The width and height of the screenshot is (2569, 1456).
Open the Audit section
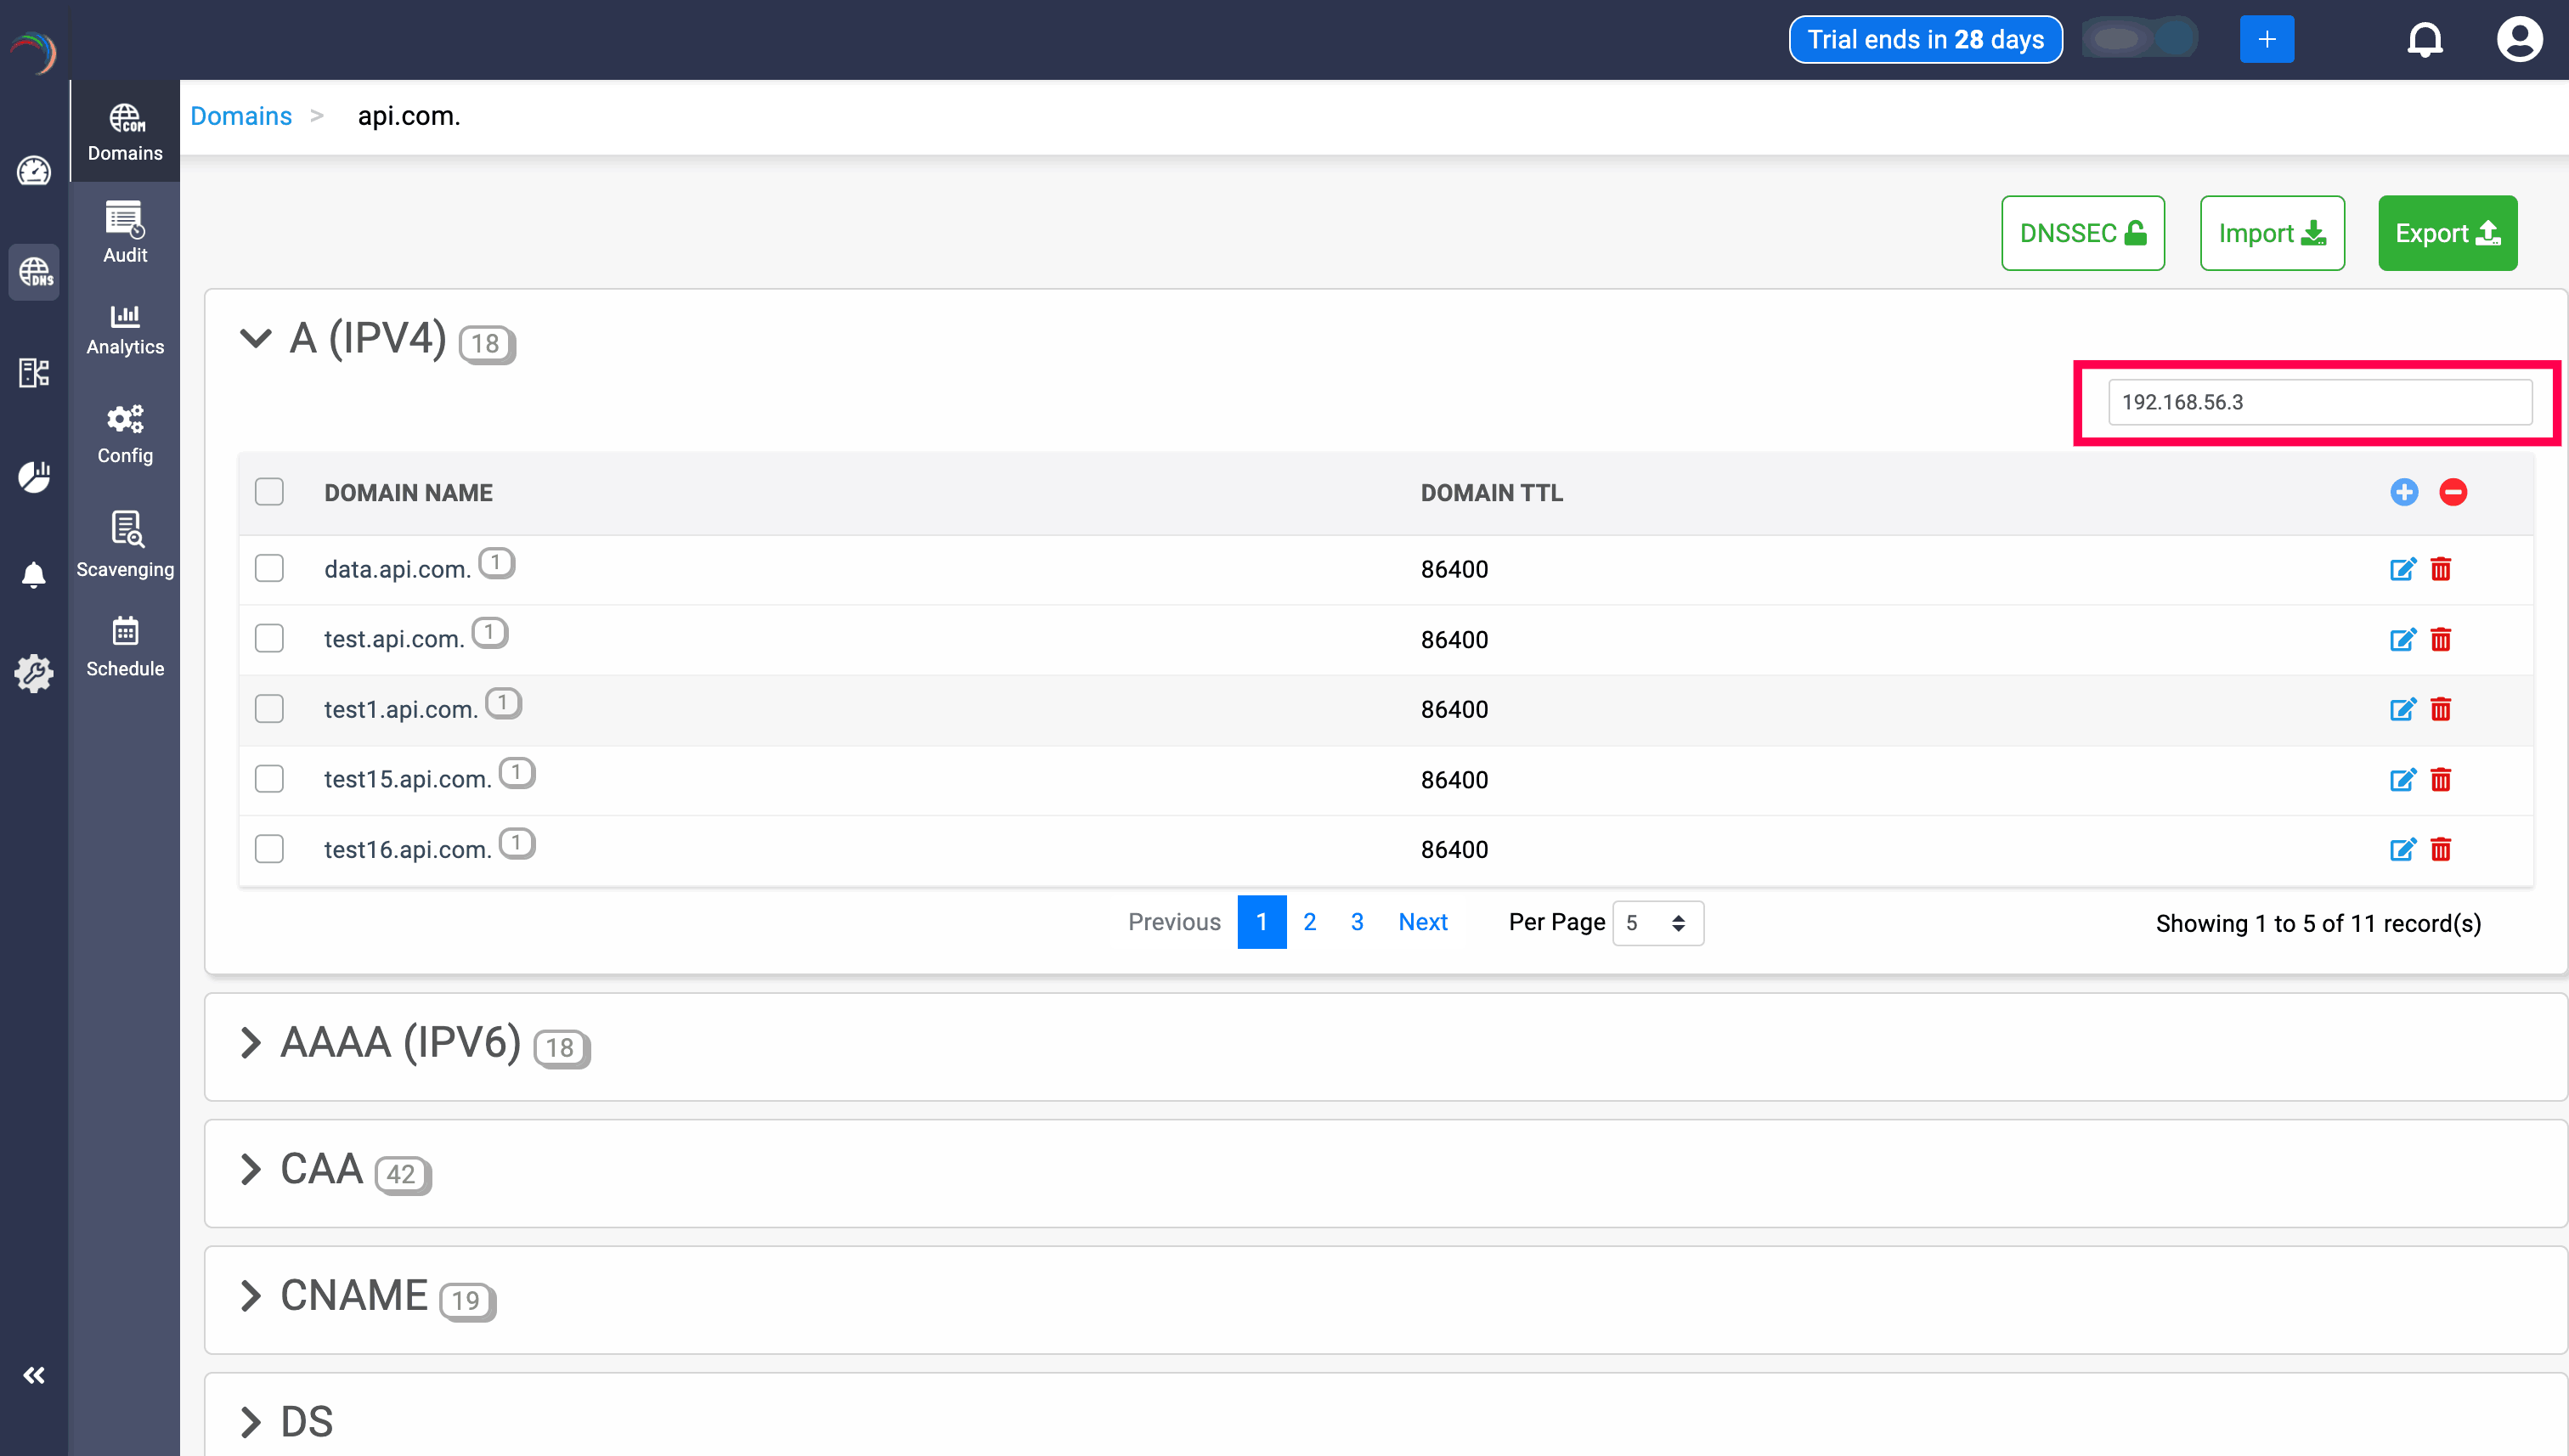click(x=125, y=232)
